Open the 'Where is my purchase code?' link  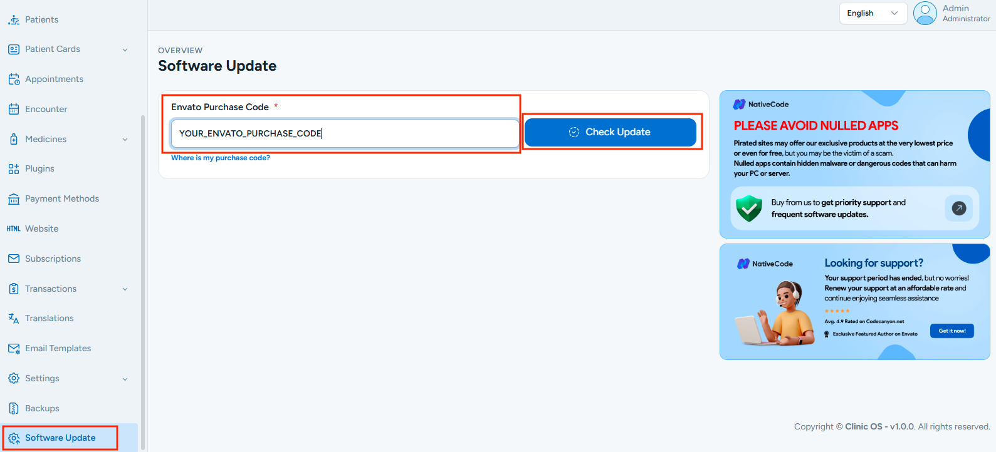pyautogui.click(x=221, y=158)
